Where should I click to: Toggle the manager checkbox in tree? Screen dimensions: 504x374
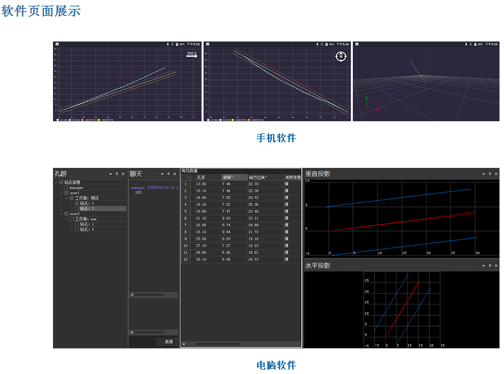(x=66, y=188)
